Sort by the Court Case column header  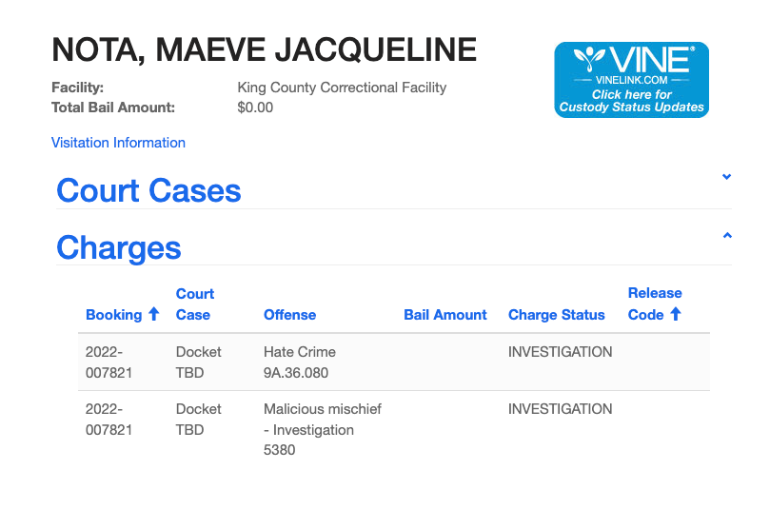(x=195, y=304)
